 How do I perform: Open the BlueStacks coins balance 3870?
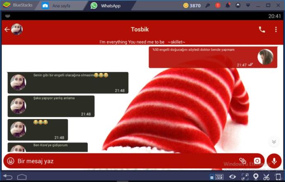[192, 6]
